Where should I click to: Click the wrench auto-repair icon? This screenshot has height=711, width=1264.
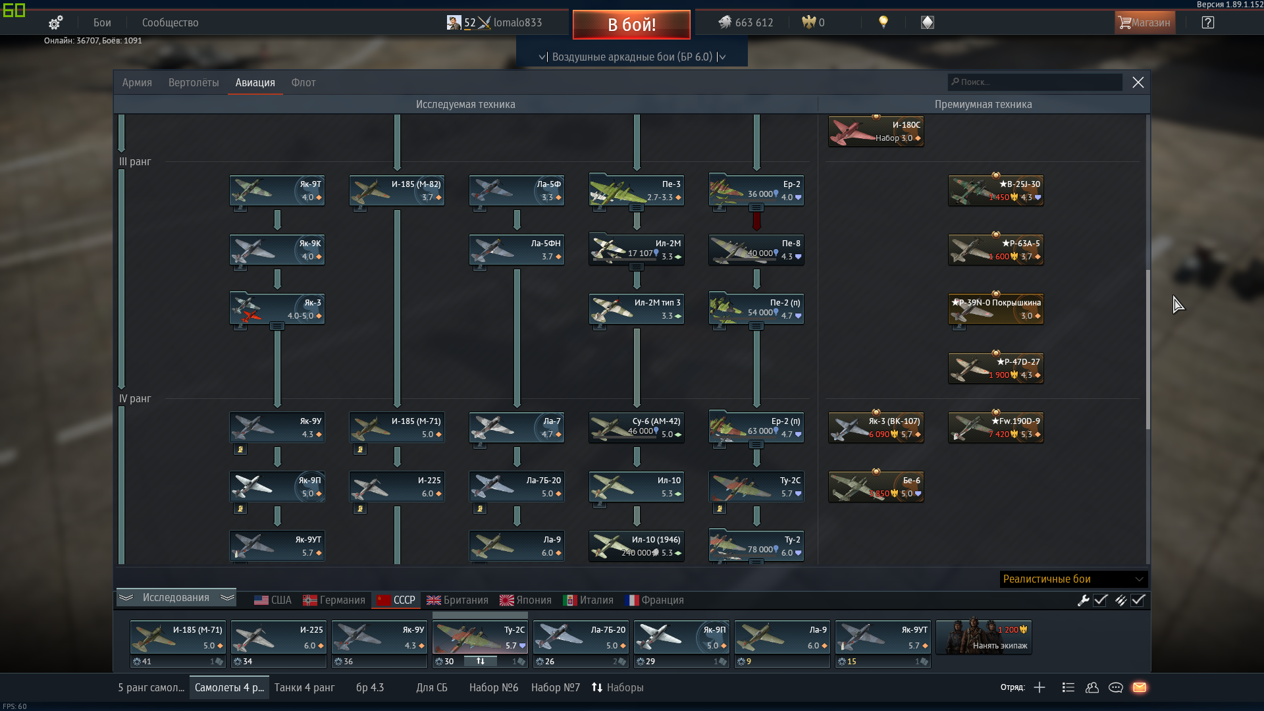point(1083,600)
